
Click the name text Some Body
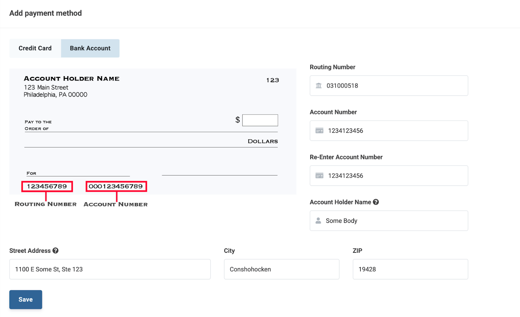tap(341, 221)
